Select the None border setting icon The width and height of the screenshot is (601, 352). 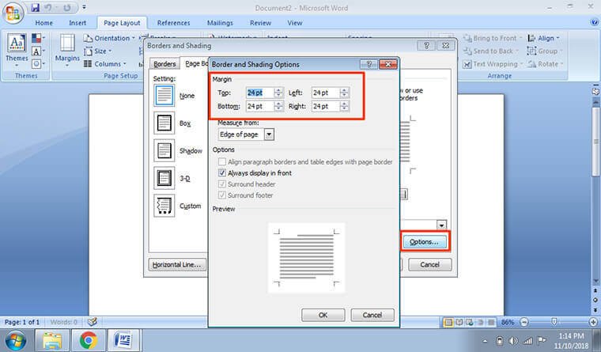[164, 96]
